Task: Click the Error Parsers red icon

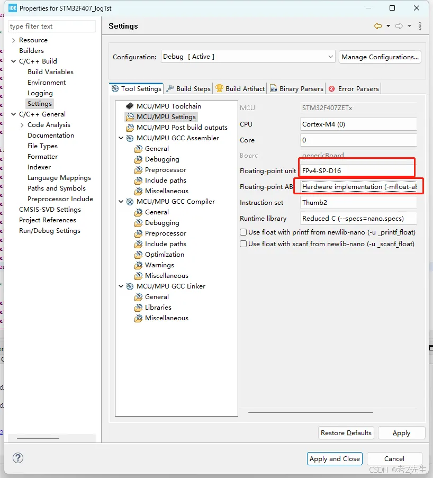Action: click(x=332, y=89)
